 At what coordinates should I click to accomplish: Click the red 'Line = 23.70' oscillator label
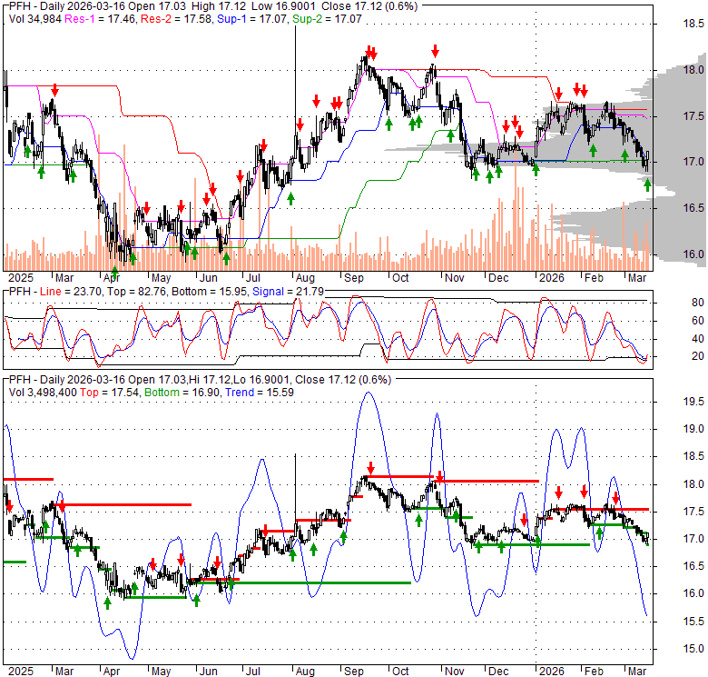point(70,292)
